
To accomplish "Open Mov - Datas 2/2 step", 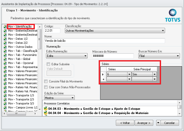I will pyautogui.click(x=18, y=43).
